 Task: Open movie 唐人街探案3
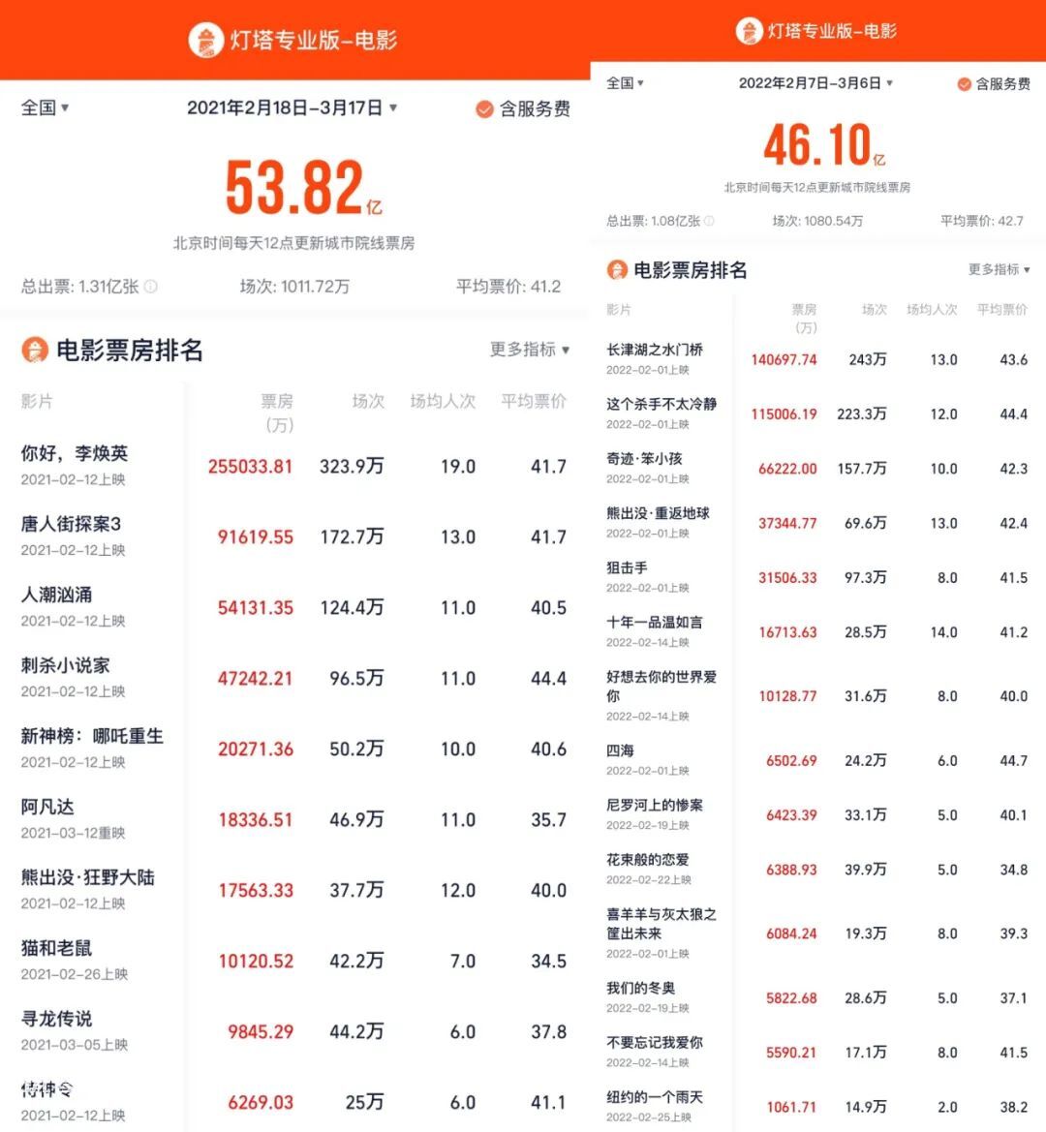click(71, 524)
